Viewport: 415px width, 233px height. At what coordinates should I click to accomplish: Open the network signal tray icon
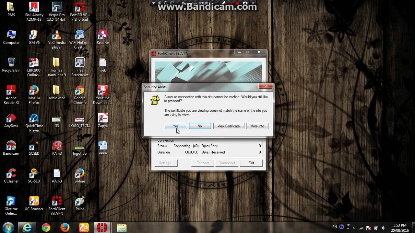coord(361,228)
